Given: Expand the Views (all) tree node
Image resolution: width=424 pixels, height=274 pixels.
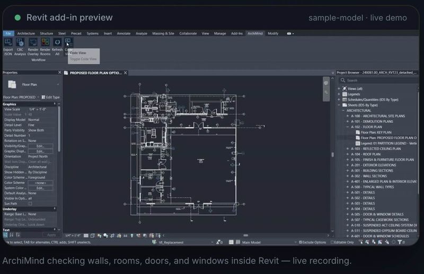Looking at the screenshot, I should (x=339, y=89).
